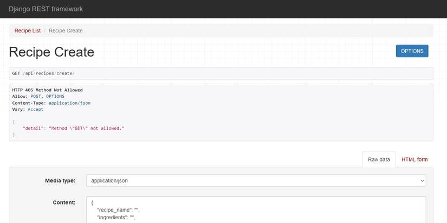The width and height of the screenshot is (447, 223).
Task: Go to Recipe List breadcrumb
Action: tap(28, 31)
